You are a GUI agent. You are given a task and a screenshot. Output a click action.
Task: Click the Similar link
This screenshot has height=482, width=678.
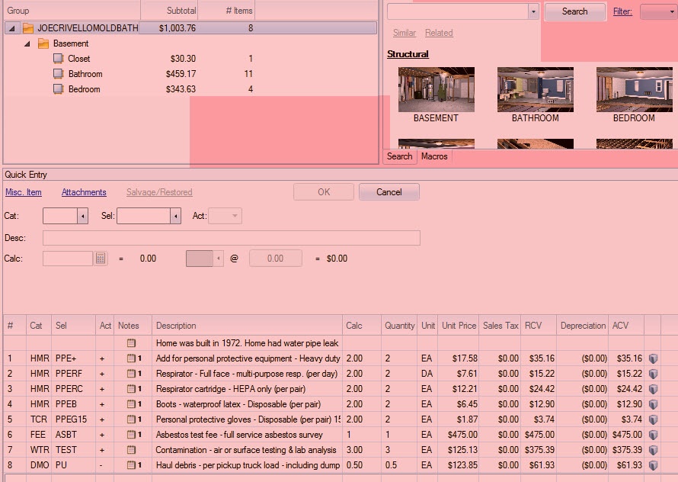pos(405,33)
